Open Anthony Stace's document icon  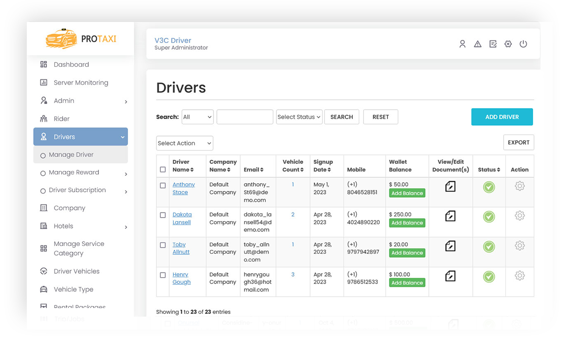(x=450, y=186)
